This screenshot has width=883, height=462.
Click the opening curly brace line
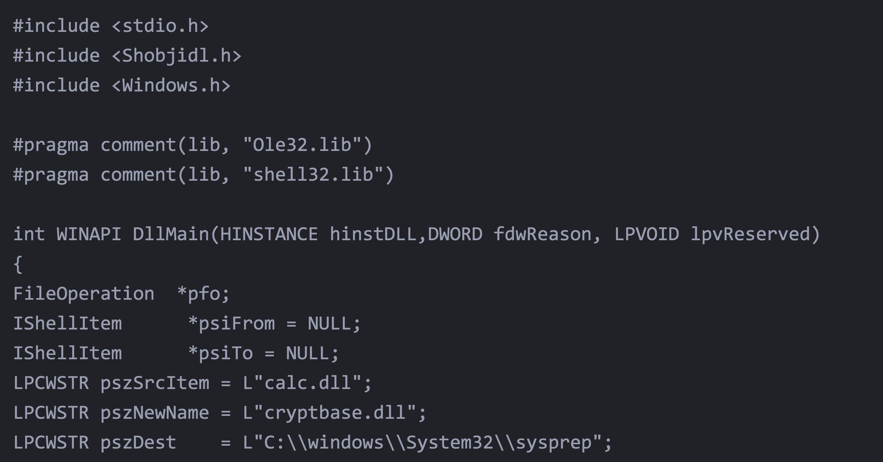coord(18,264)
